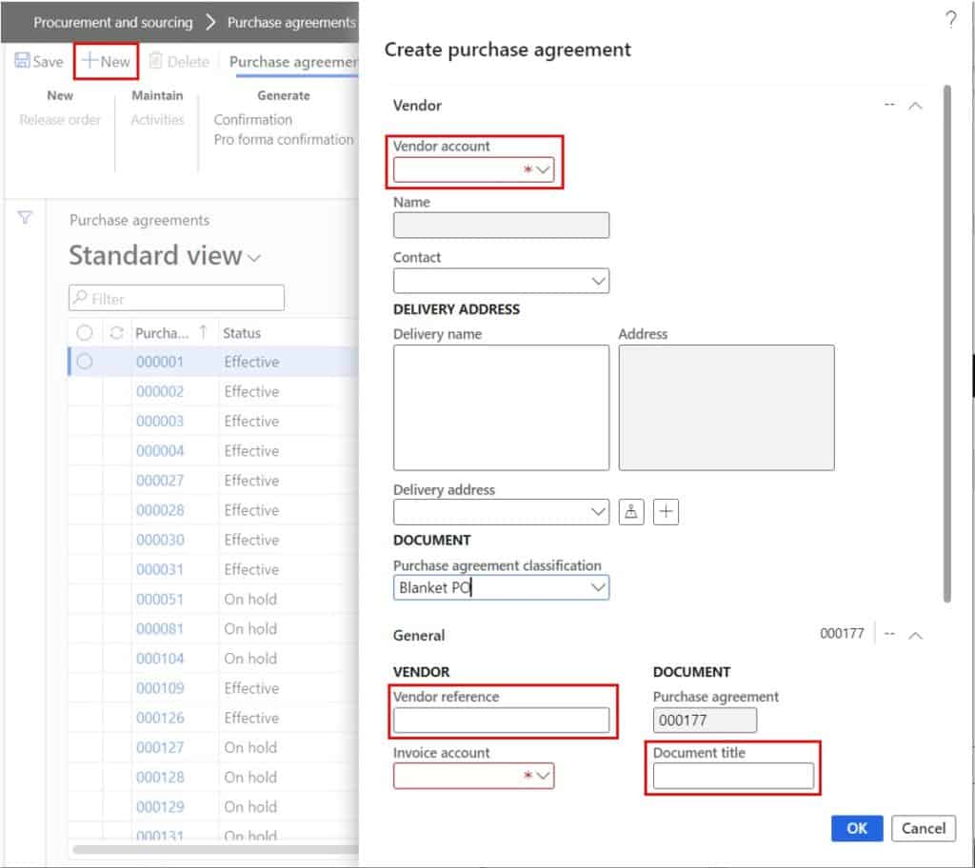Add a new delivery address with the plus icon
Viewport: 975px width, 868px height.
666,511
